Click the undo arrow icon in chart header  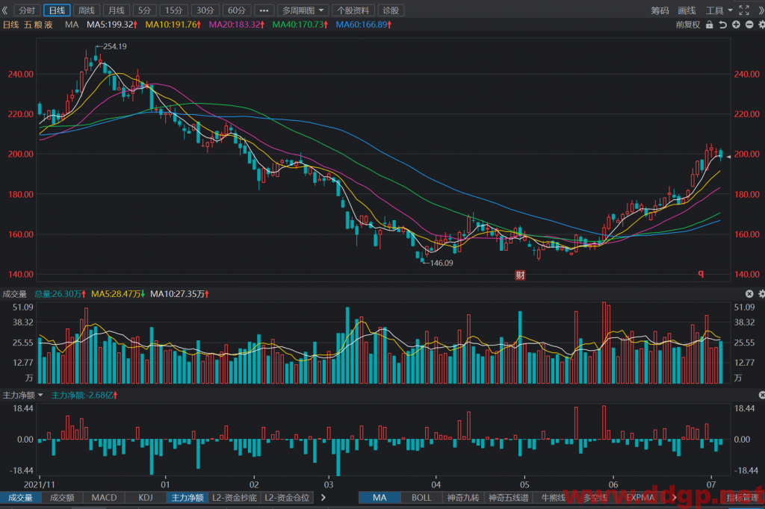click(722, 25)
